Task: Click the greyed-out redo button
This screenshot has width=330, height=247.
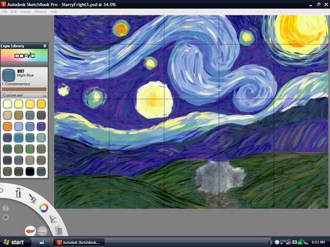Action: click(42, 231)
